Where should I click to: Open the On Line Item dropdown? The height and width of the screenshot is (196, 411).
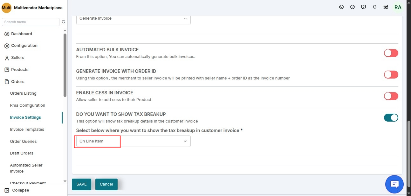click(x=134, y=141)
